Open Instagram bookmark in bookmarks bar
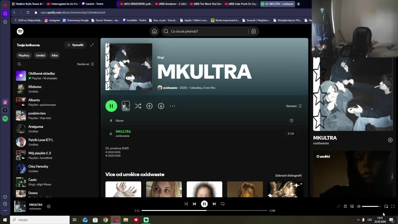This screenshot has height=224, width=398. tap(52, 20)
